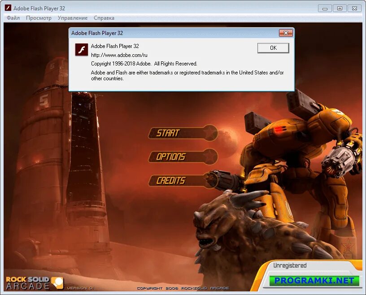The image size is (366, 295).
Task: Click the trademarks notice text in dialog
Action: tap(187, 75)
